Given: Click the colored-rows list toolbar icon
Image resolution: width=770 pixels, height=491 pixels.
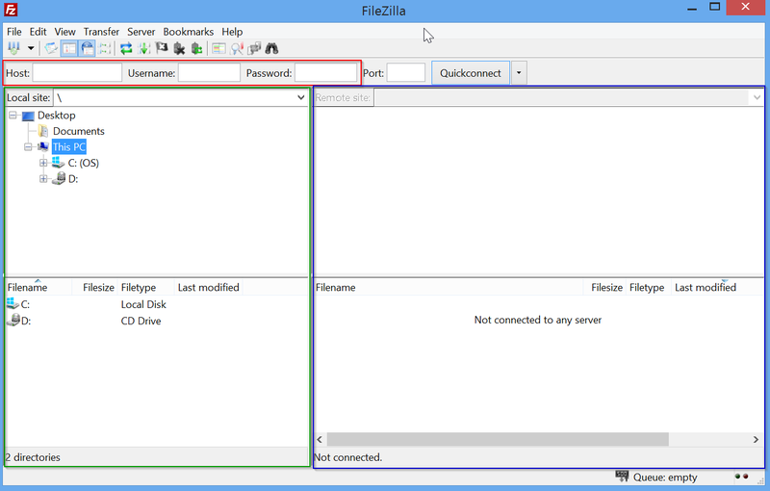Looking at the screenshot, I should click(218, 48).
